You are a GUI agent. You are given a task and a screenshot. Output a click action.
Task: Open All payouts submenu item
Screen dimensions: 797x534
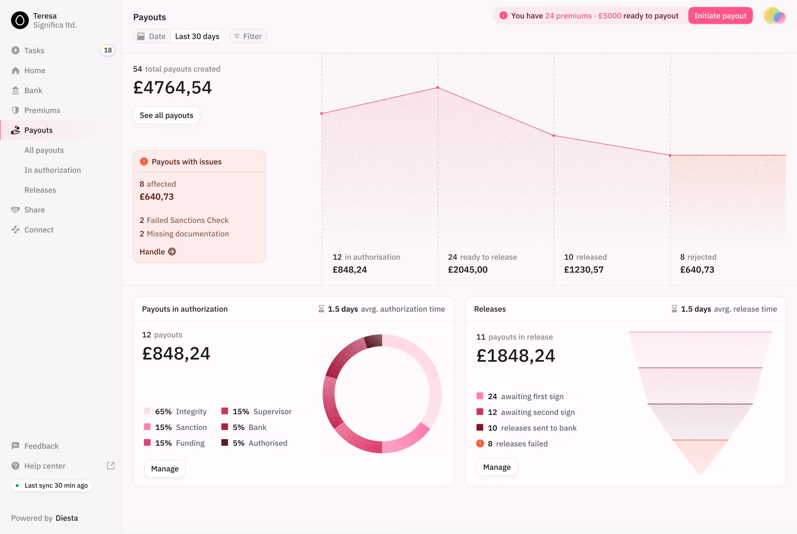pos(44,150)
